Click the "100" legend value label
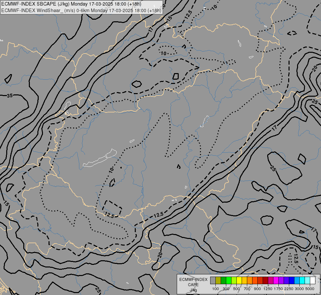The image size is (321, 295). click(215, 289)
